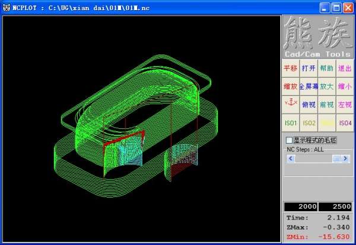Click the 熊族 Cad/Cam Tools logo
This screenshot has width=356, height=245.
click(x=318, y=37)
